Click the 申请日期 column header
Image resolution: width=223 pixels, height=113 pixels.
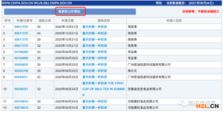(x=68, y=21)
